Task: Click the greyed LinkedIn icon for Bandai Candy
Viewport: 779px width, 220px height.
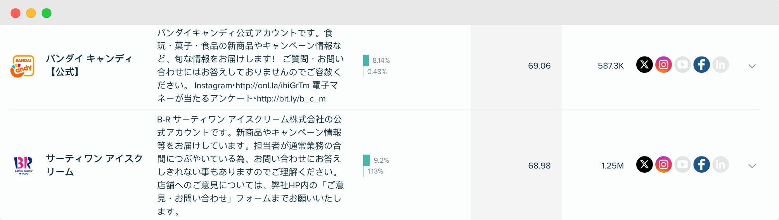Action: point(720,65)
